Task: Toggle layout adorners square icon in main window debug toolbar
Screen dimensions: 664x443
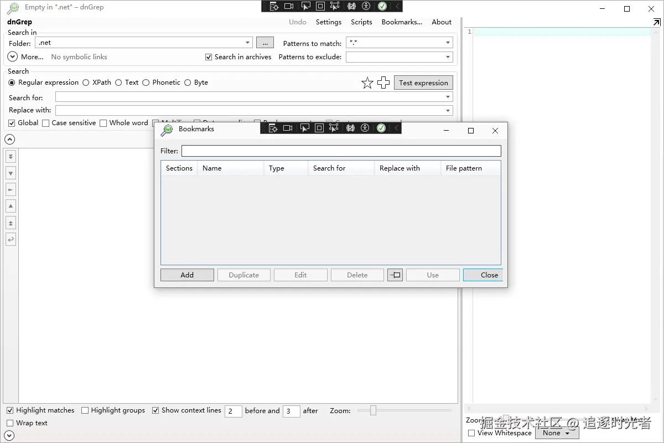Action: (320, 6)
